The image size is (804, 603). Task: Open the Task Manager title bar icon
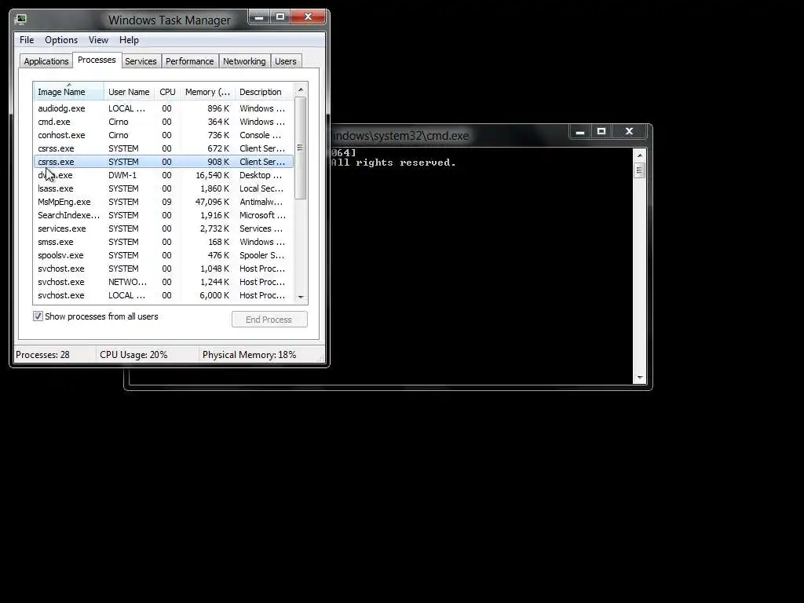coord(21,20)
